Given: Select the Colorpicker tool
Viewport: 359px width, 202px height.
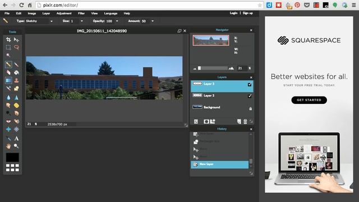Looking at the screenshot, I should click(x=8, y=139).
